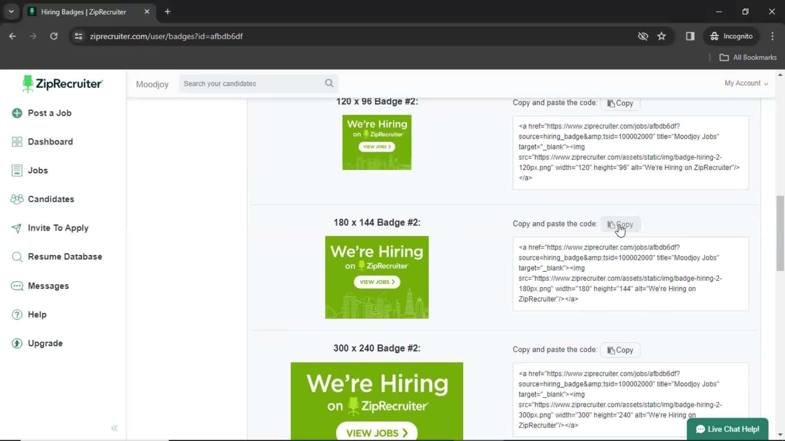Open Upgrade from sidebar
This screenshot has height=441, width=785.
45,343
